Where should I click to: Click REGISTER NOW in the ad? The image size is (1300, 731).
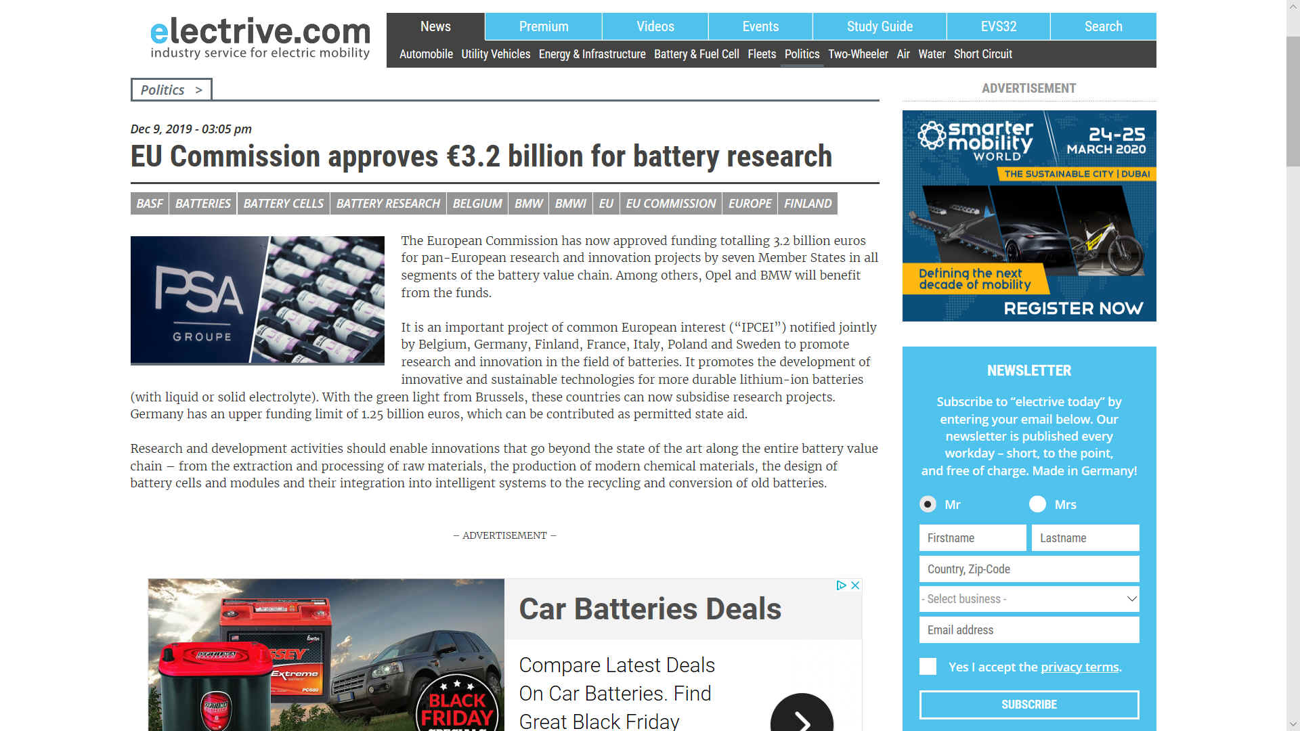(1073, 309)
